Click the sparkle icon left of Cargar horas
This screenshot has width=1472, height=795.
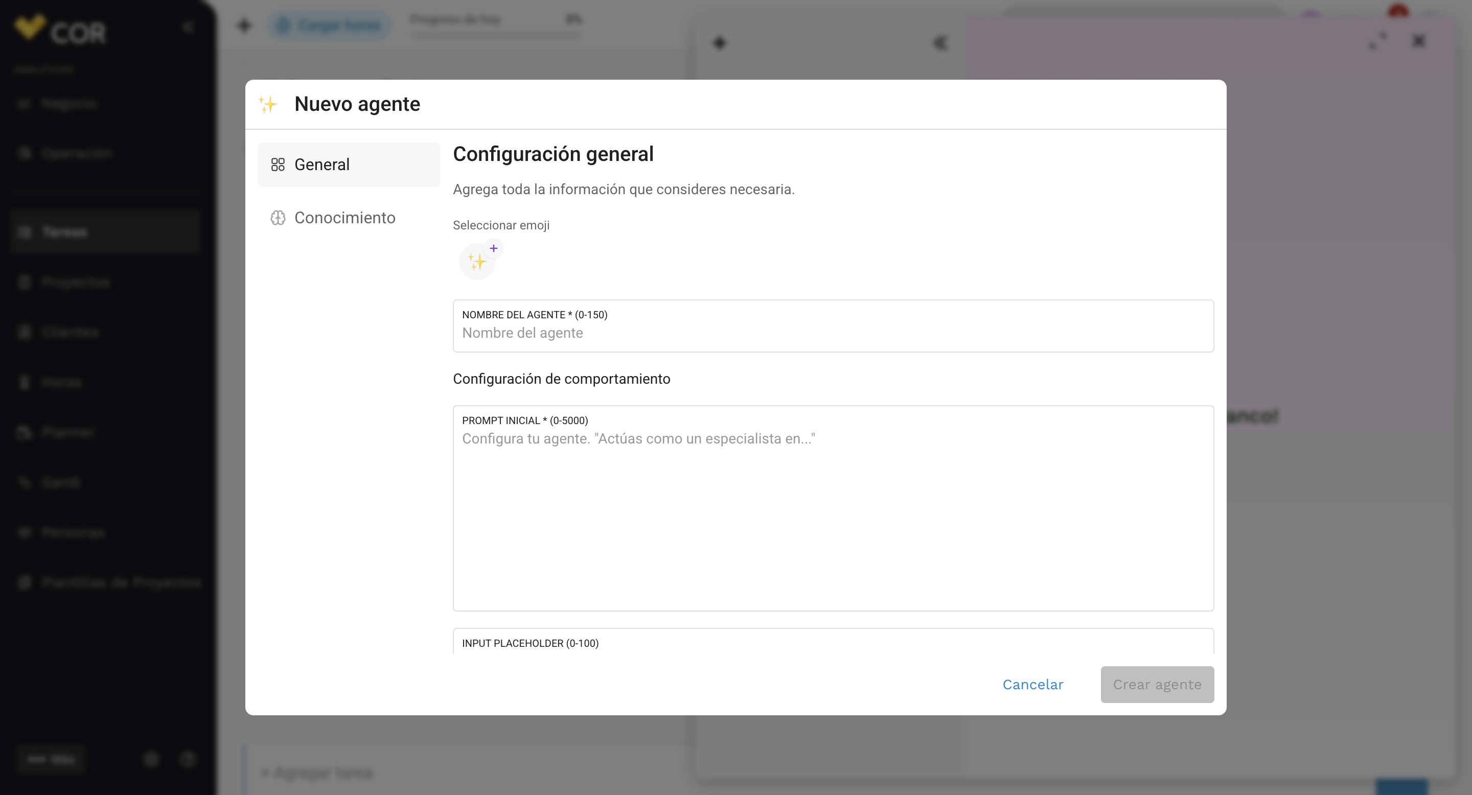click(245, 25)
